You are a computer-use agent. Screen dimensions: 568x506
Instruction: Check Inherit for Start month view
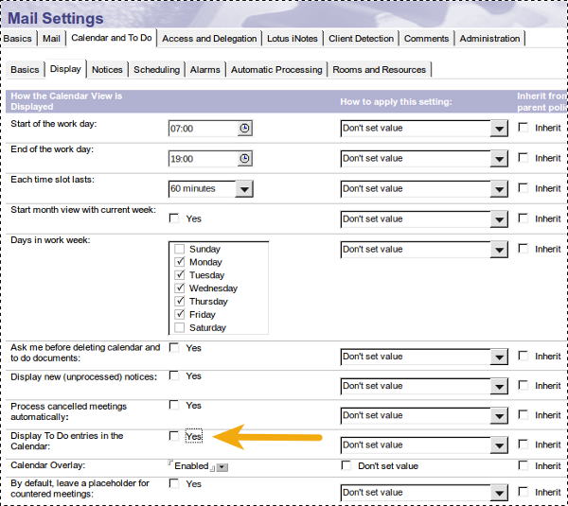click(x=524, y=218)
